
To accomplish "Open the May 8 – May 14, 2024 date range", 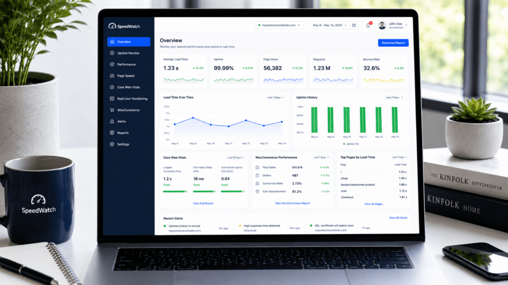I will (330, 25).
